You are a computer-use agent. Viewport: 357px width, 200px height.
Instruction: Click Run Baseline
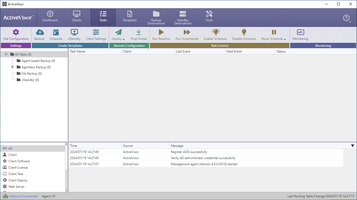tap(161, 35)
